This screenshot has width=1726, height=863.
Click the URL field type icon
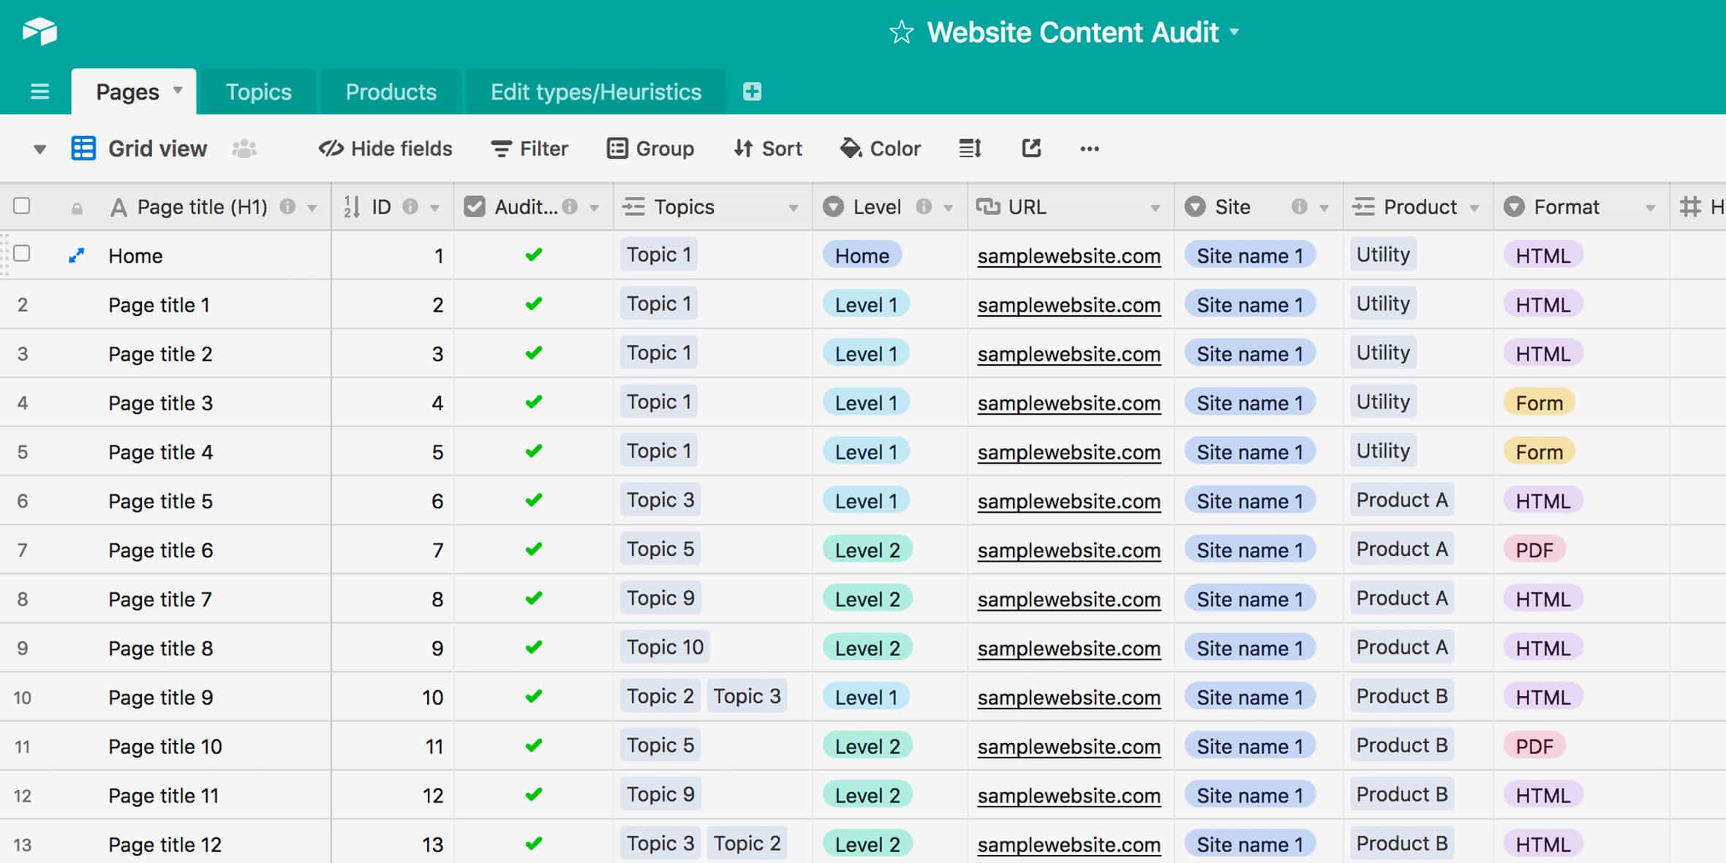pyautogui.click(x=988, y=207)
